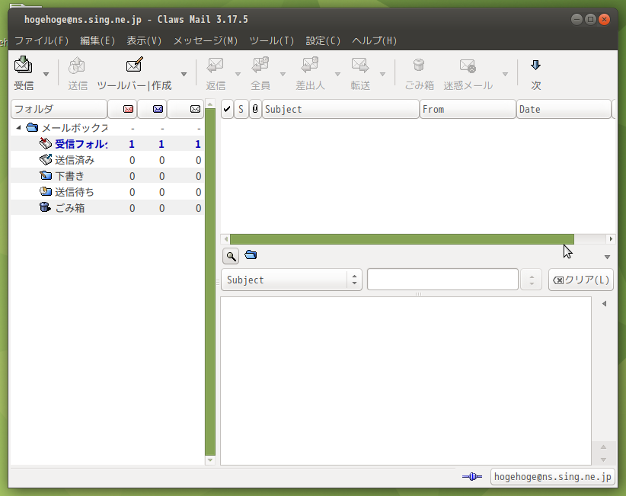Click the folder list vertical scrollbar
Screen dimensions: 626x496
pyautogui.click(x=210, y=282)
